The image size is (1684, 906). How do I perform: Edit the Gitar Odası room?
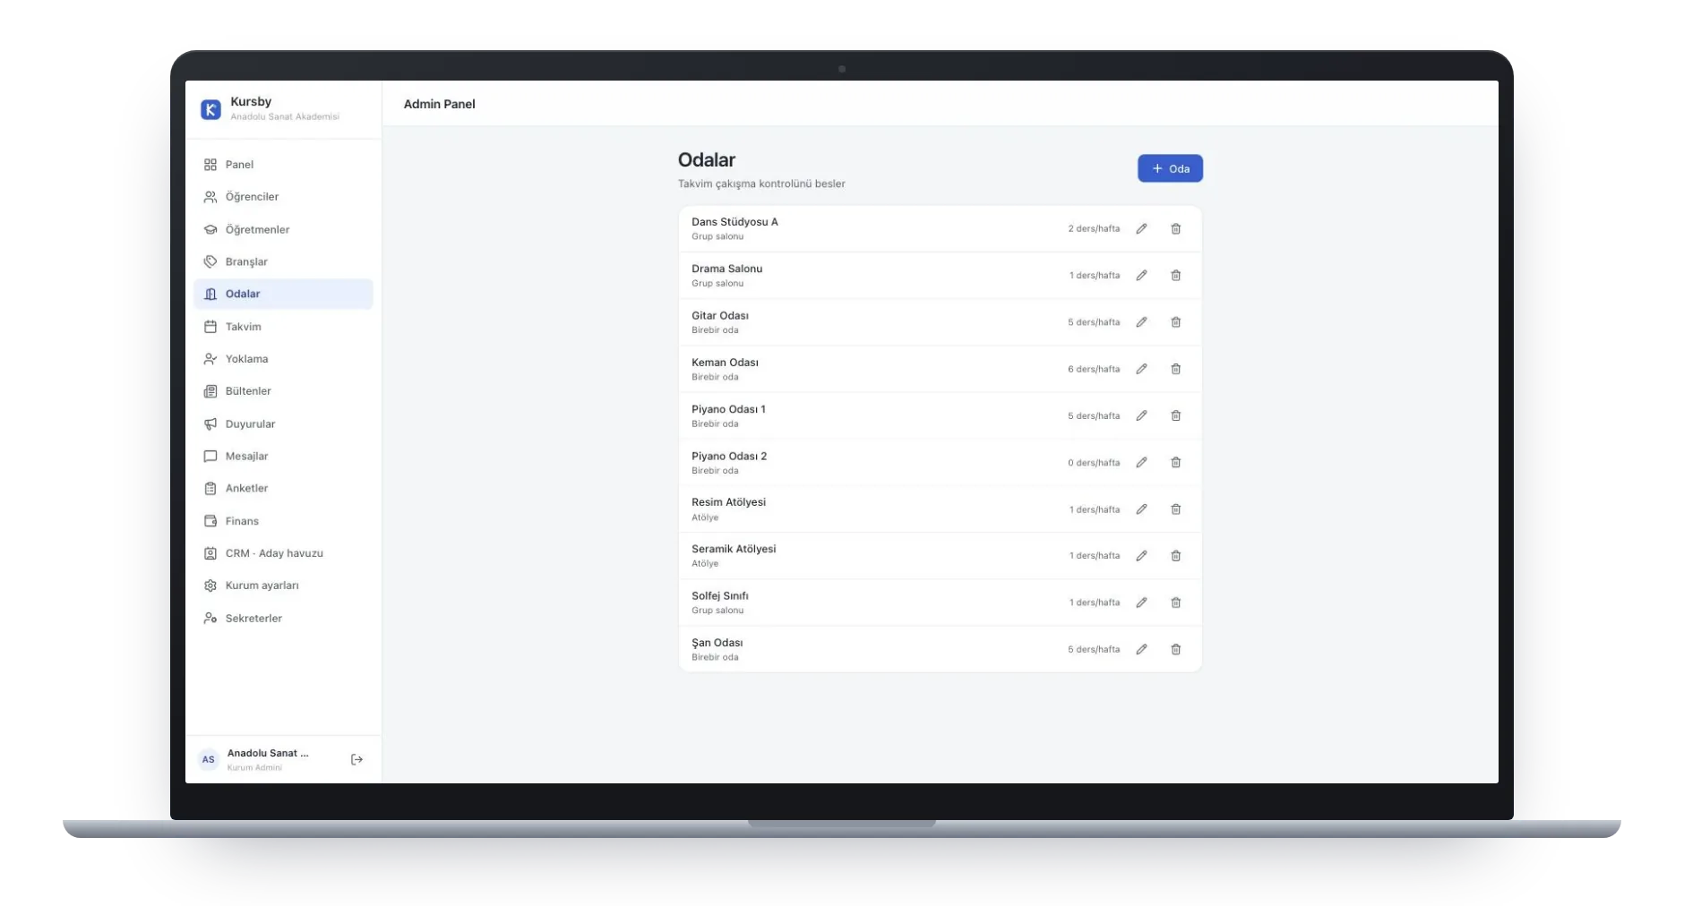click(1141, 322)
